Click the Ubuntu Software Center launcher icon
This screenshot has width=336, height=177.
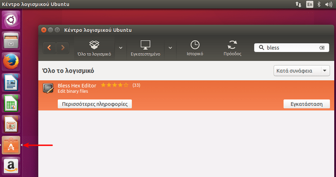(11, 145)
